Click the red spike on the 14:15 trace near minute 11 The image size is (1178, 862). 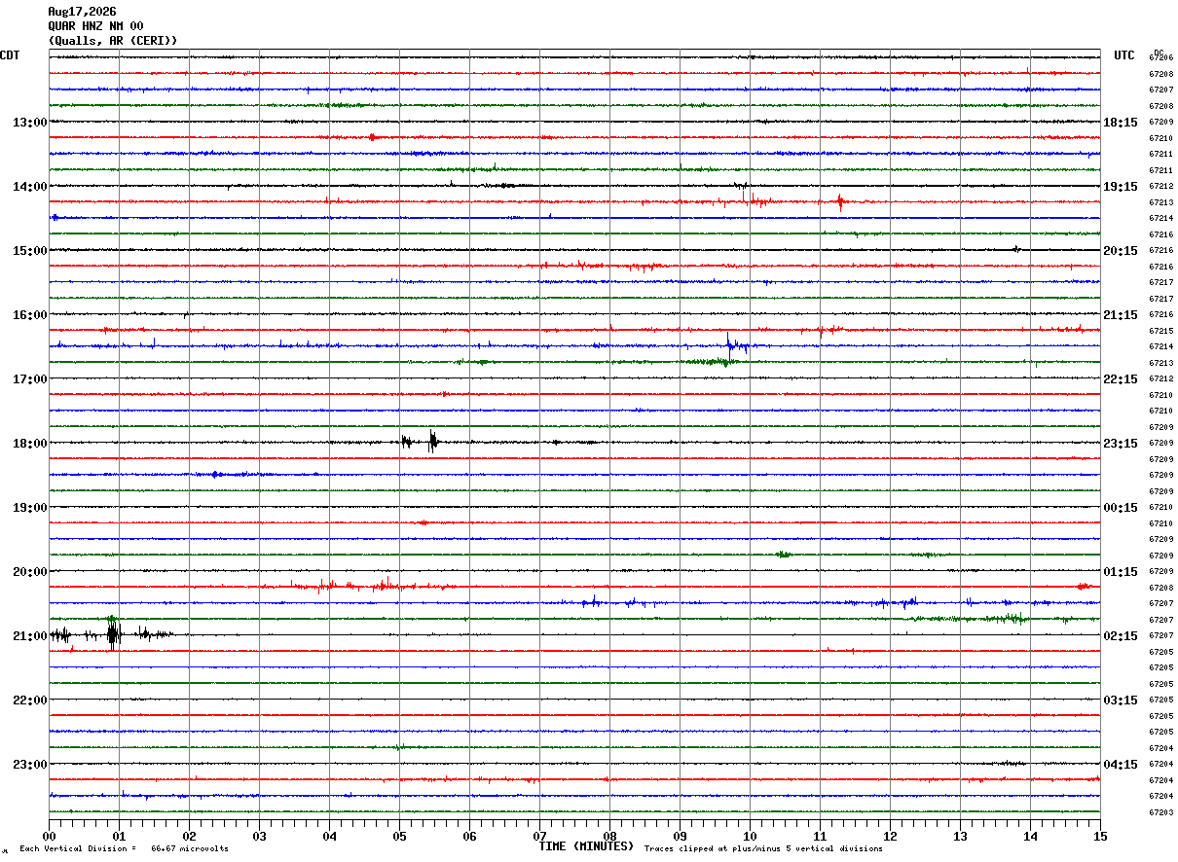pos(840,201)
